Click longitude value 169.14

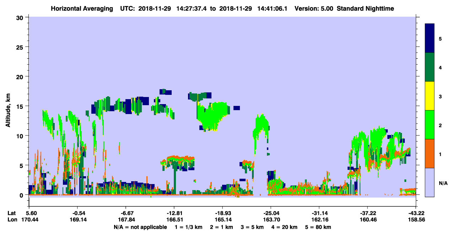[x=77, y=220]
